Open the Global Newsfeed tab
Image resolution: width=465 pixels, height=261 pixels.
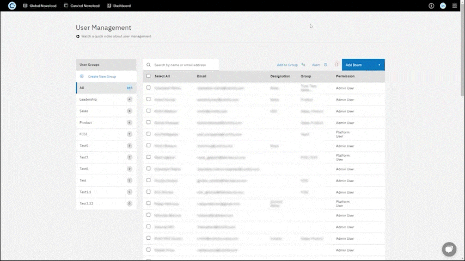(x=39, y=5)
